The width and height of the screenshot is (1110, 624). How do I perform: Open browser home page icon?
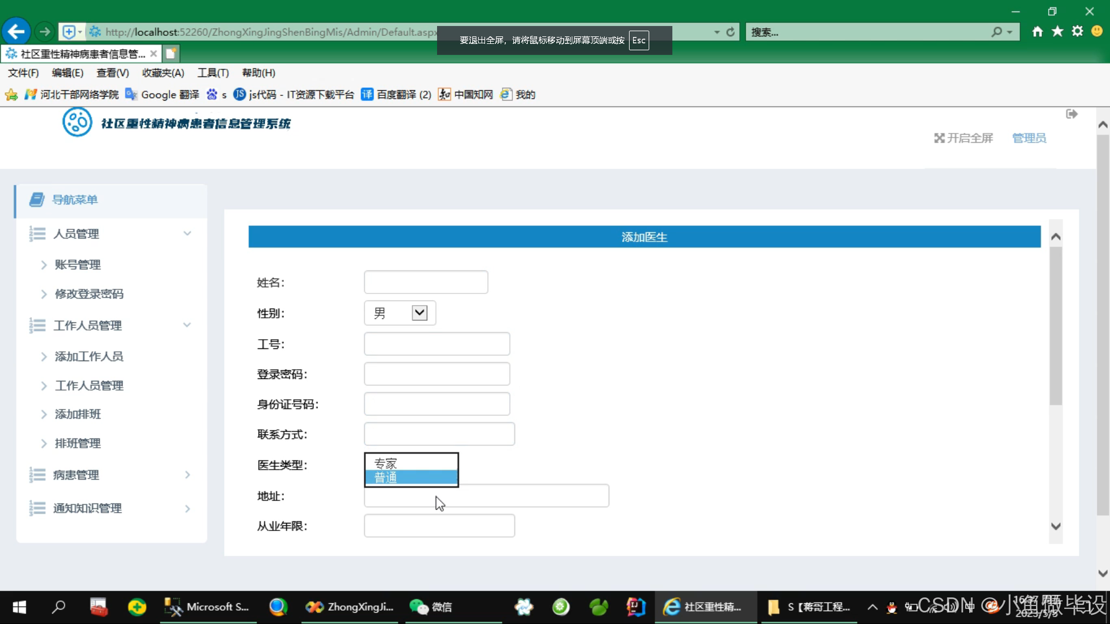coord(1038,32)
